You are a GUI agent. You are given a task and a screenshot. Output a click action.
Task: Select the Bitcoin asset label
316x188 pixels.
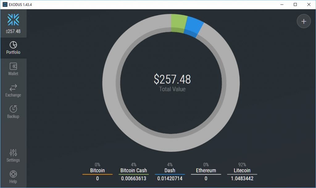(x=97, y=170)
